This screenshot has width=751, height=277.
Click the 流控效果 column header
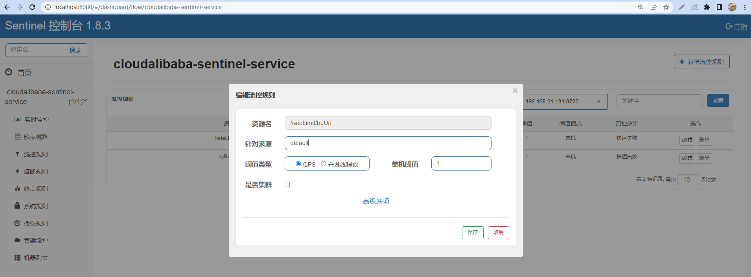click(x=627, y=123)
